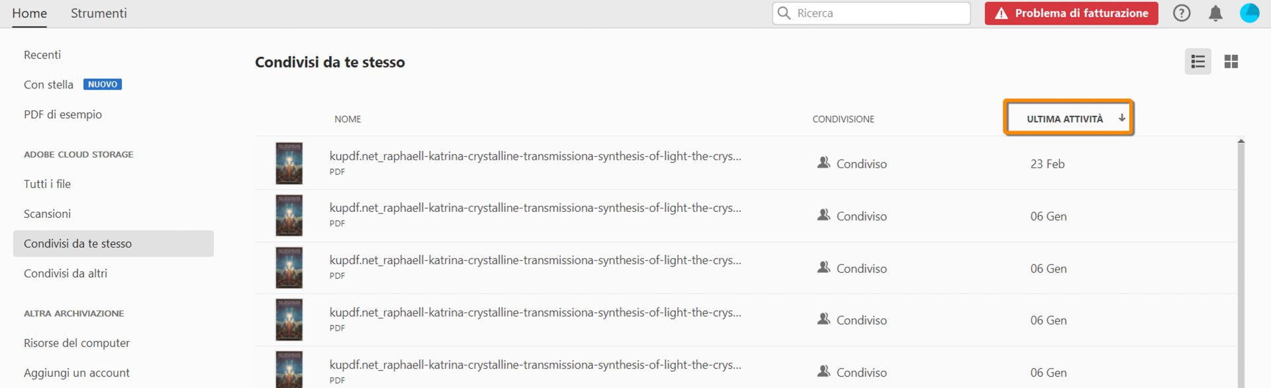Click the billing problem warning triangle icon
The height and width of the screenshot is (388, 1271).
[1001, 13]
